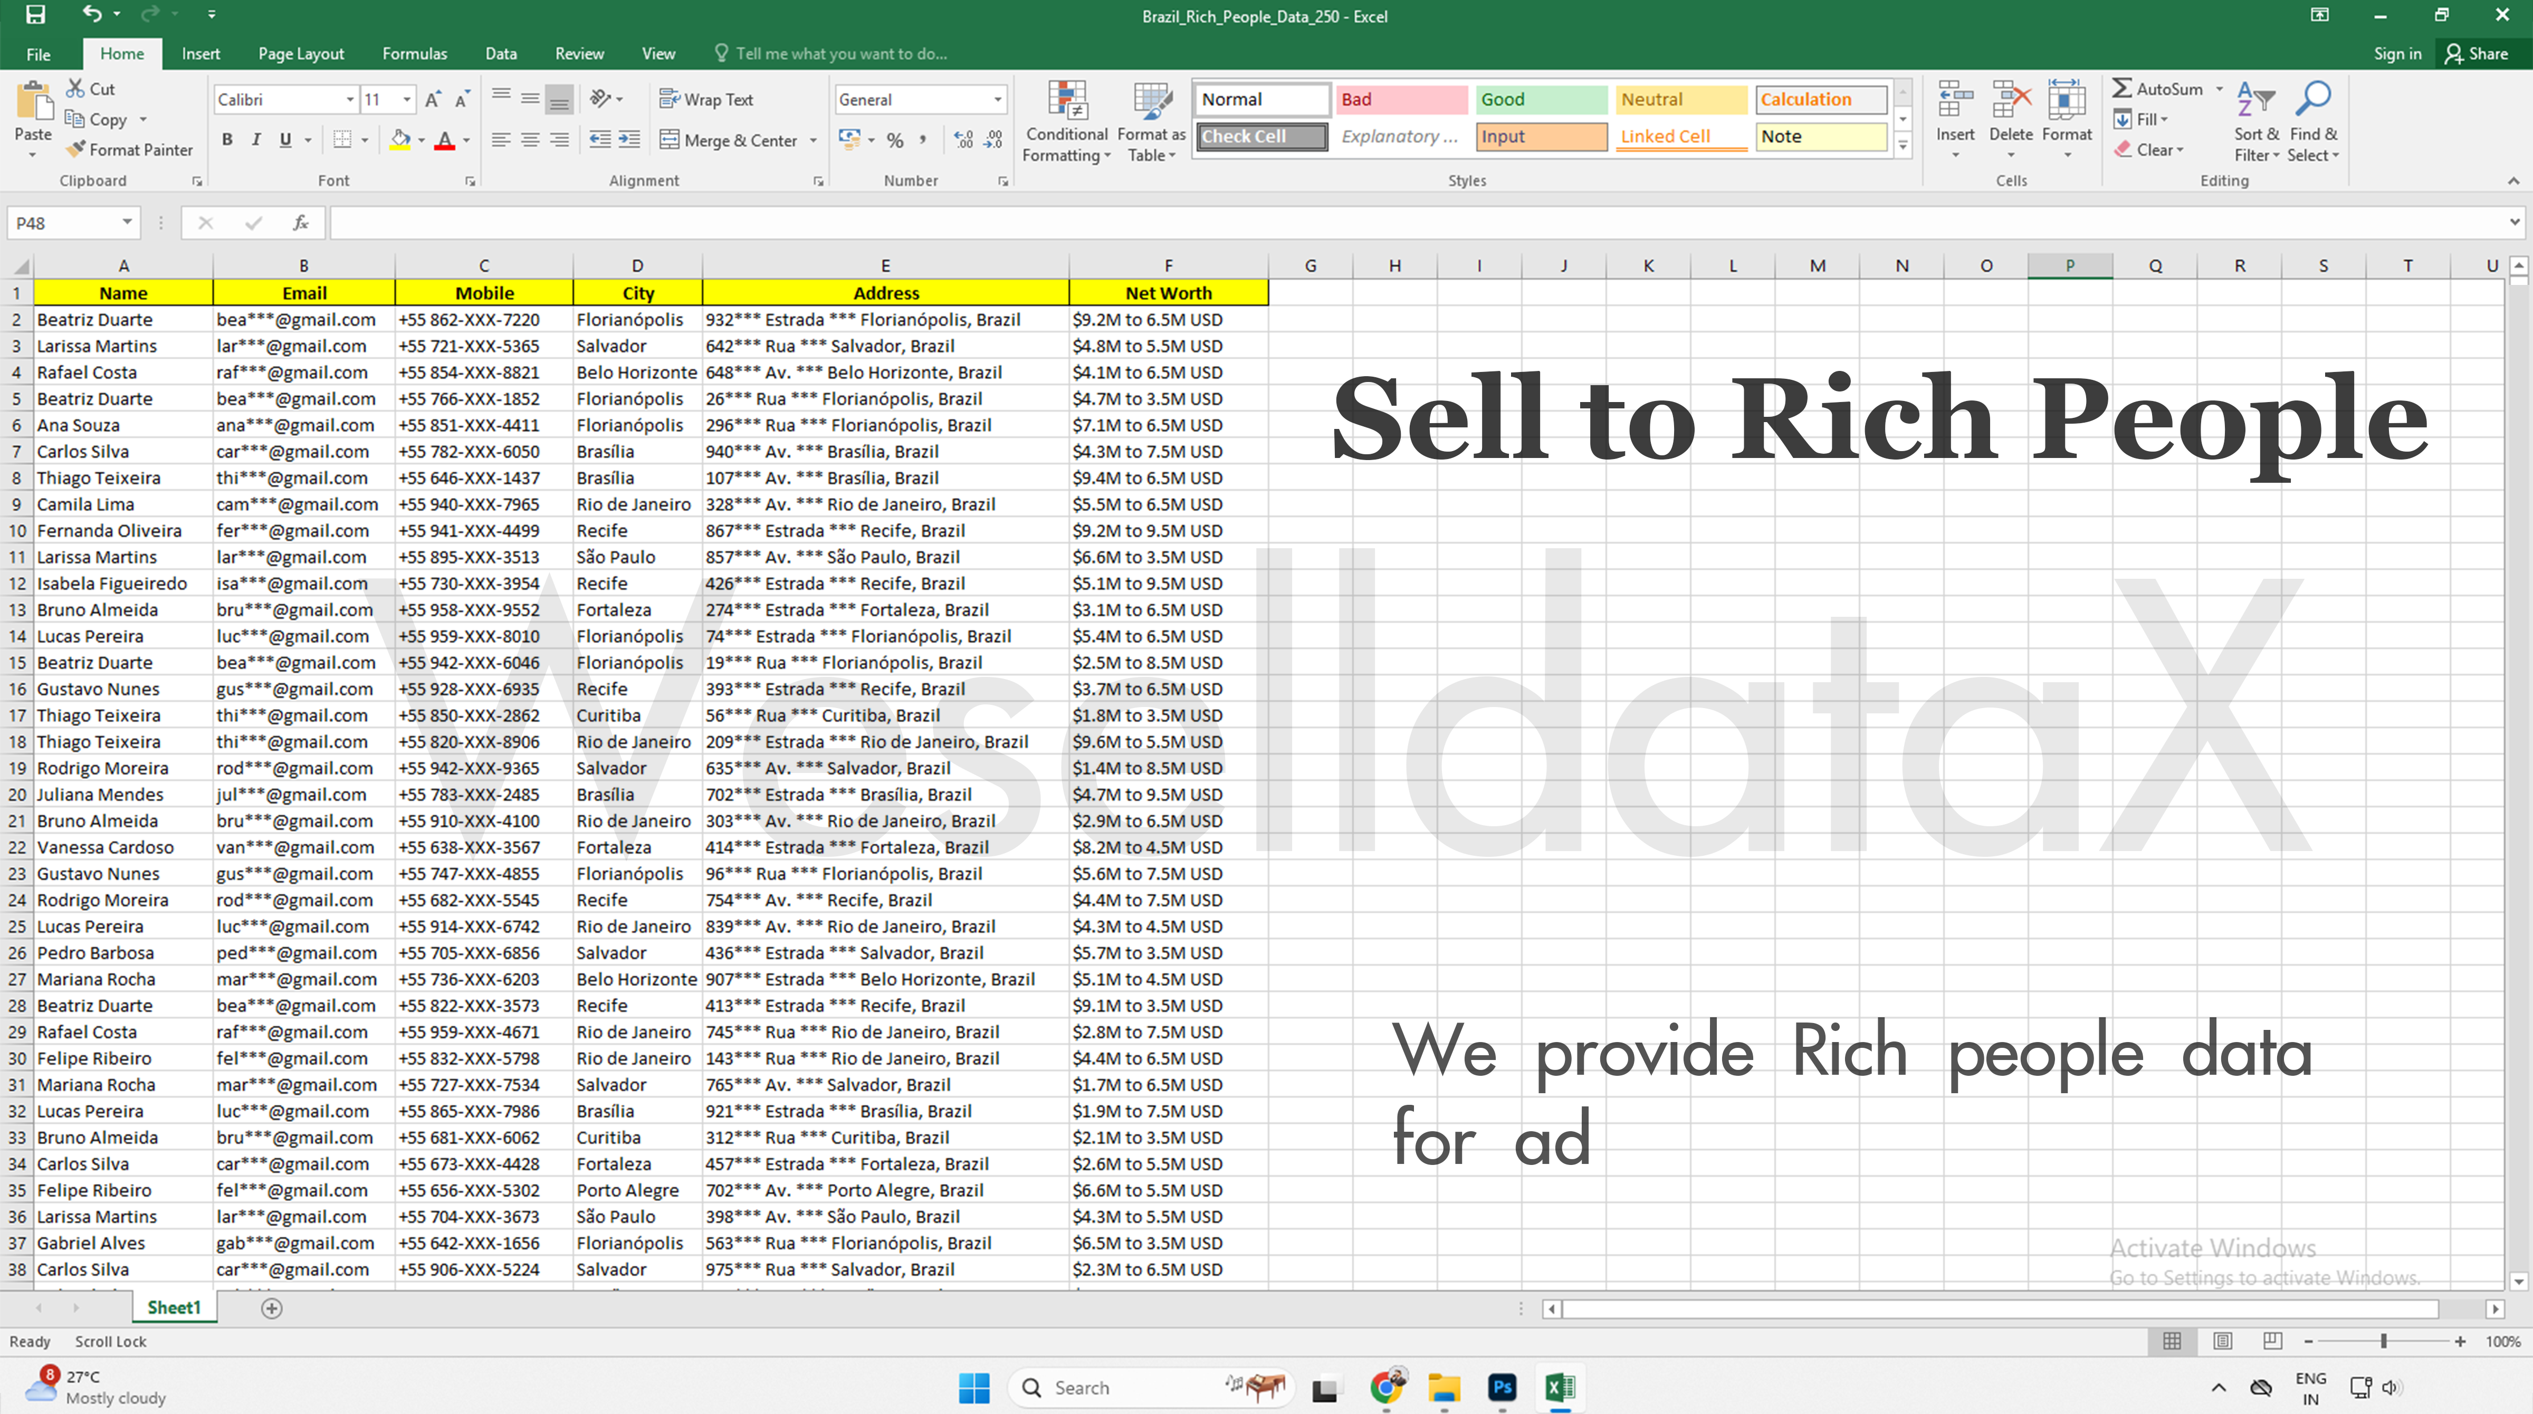The width and height of the screenshot is (2533, 1414).
Task: Click the Increase Indent icon
Action: [629, 140]
